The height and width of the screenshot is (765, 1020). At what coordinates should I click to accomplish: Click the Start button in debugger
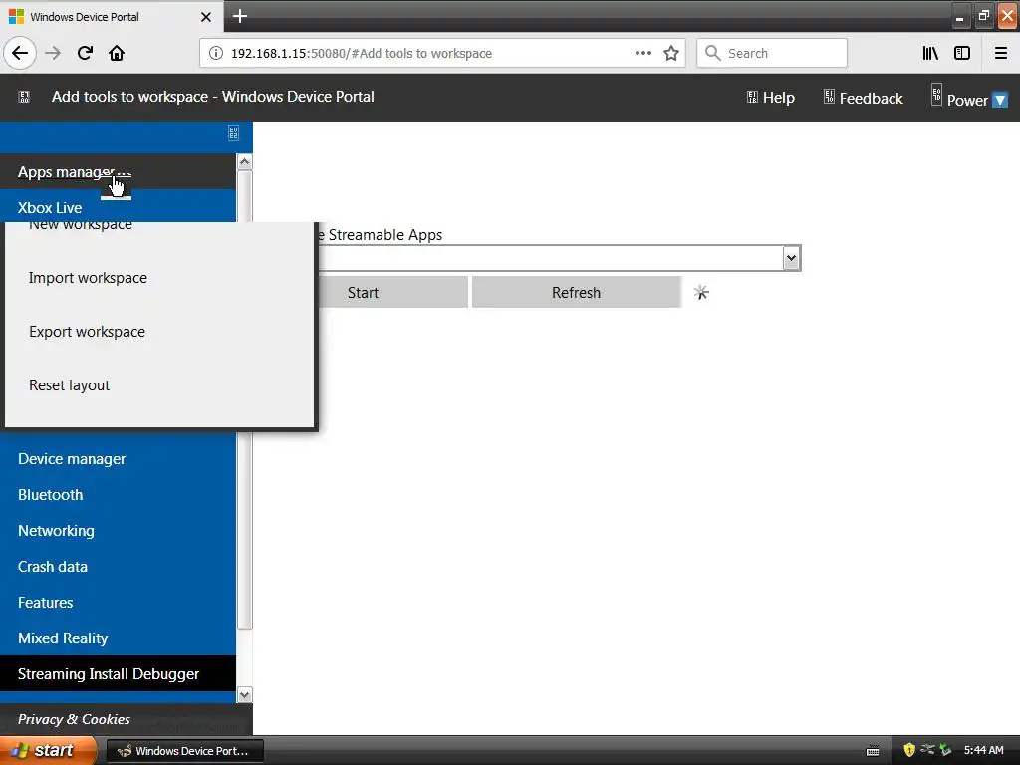point(363,292)
